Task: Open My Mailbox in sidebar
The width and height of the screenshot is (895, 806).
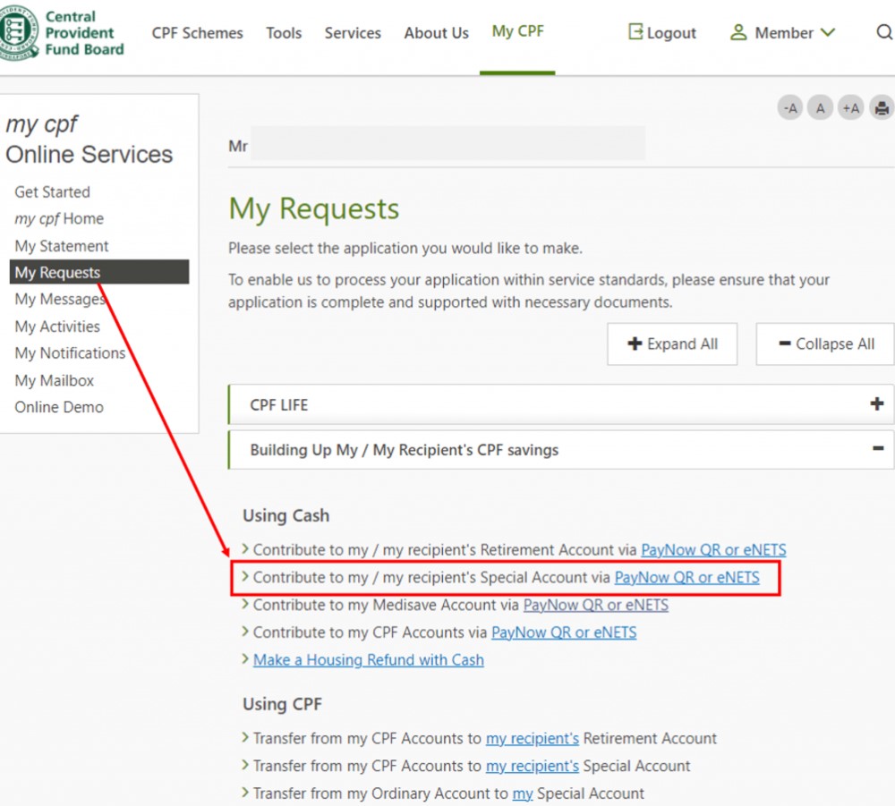Action: (x=55, y=380)
